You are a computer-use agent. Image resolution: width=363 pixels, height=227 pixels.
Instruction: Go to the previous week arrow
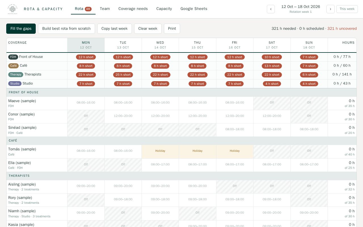(x=271, y=9)
